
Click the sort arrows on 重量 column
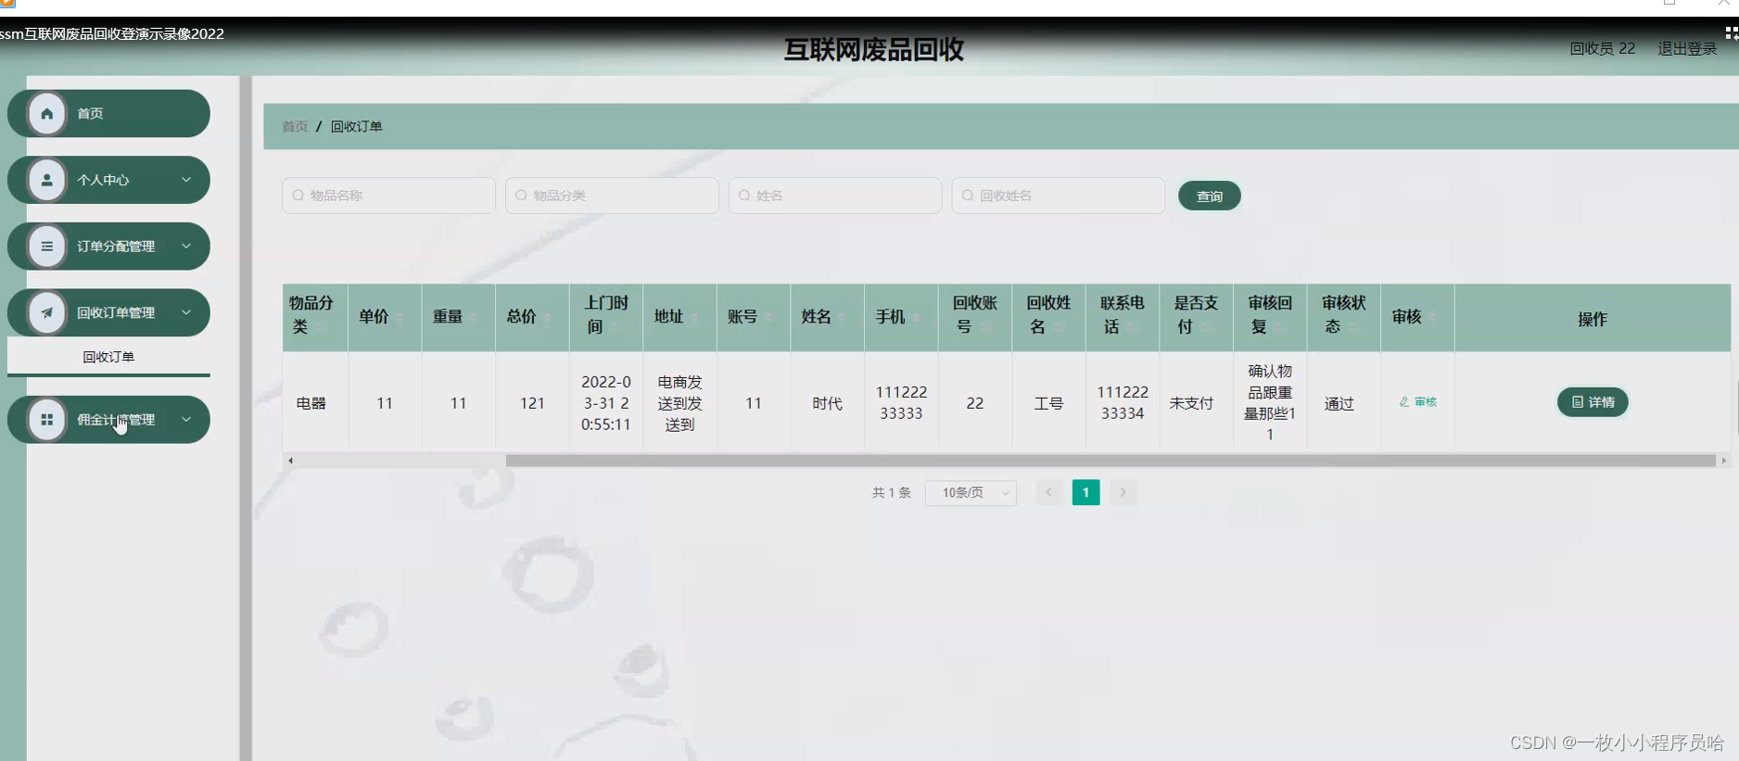pos(473,317)
